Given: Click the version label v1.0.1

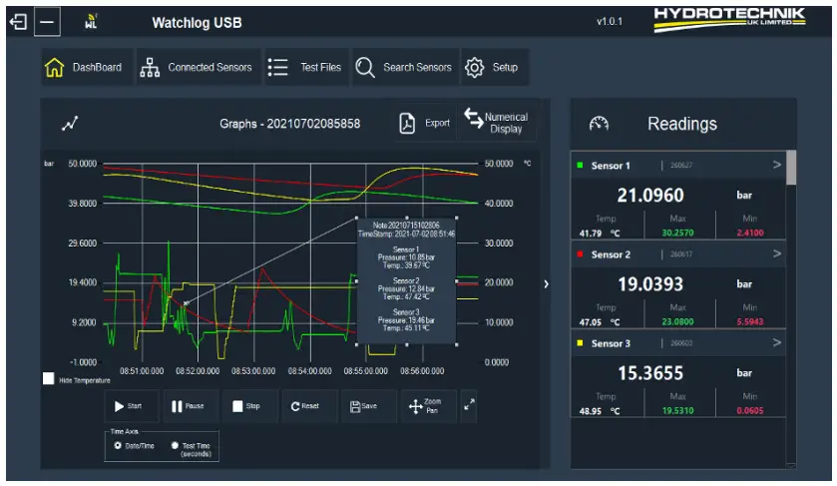Looking at the screenshot, I should point(610,22).
